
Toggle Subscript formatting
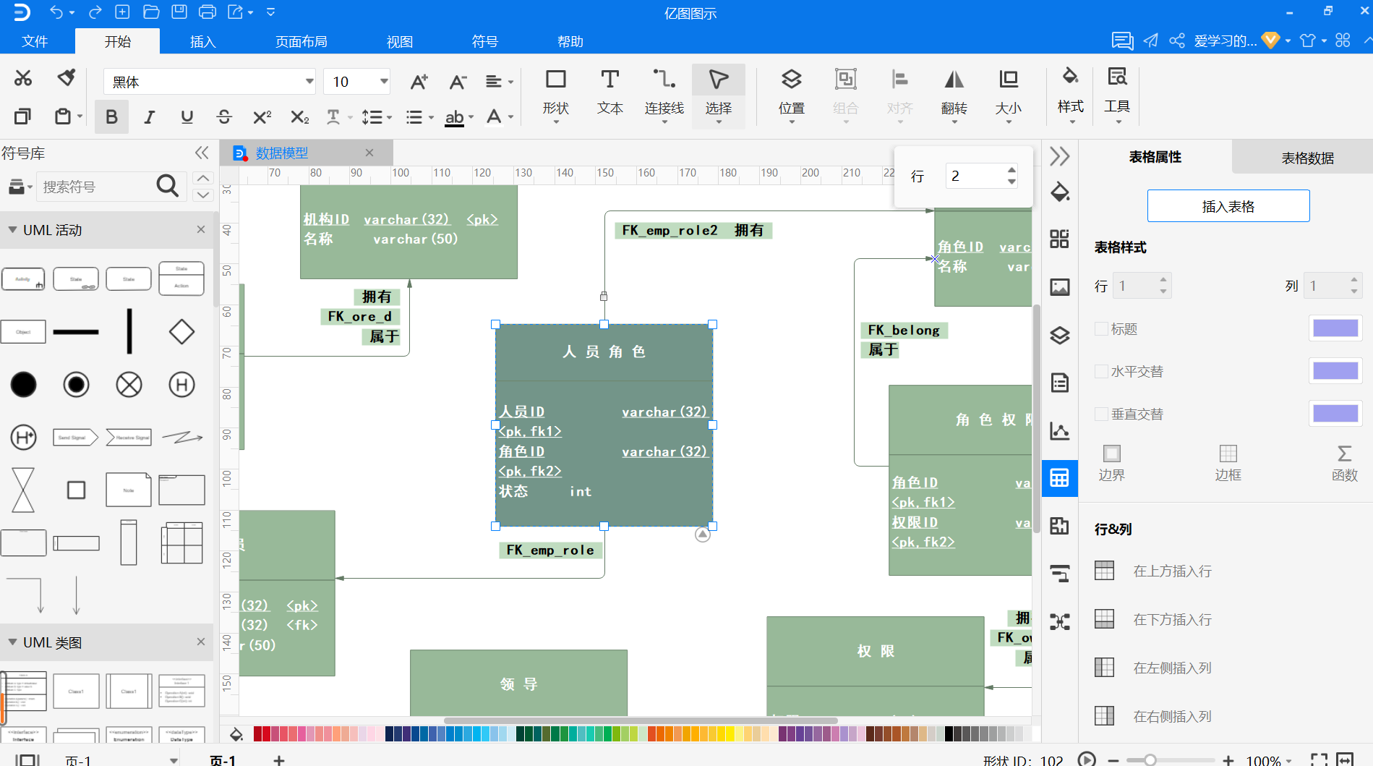pyautogui.click(x=299, y=116)
